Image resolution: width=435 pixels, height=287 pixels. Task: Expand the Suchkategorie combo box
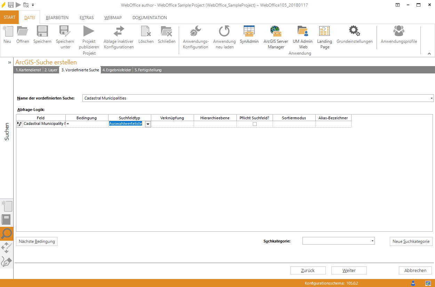(x=372, y=241)
